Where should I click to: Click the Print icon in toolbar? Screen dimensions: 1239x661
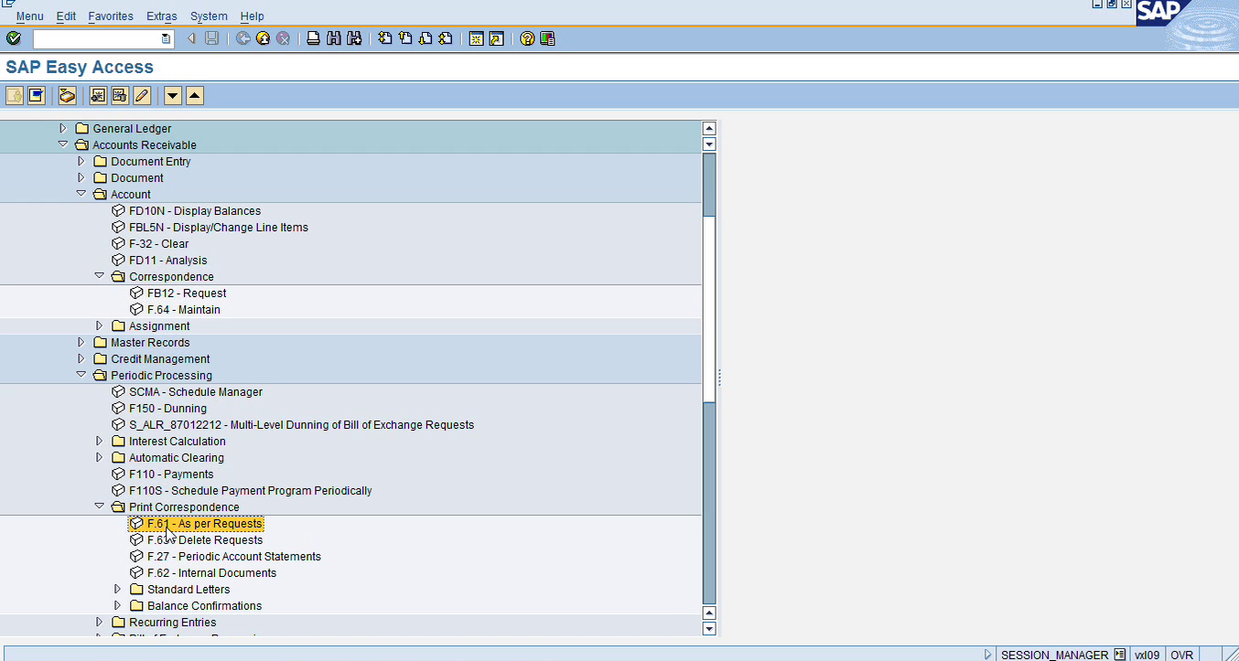(313, 38)
